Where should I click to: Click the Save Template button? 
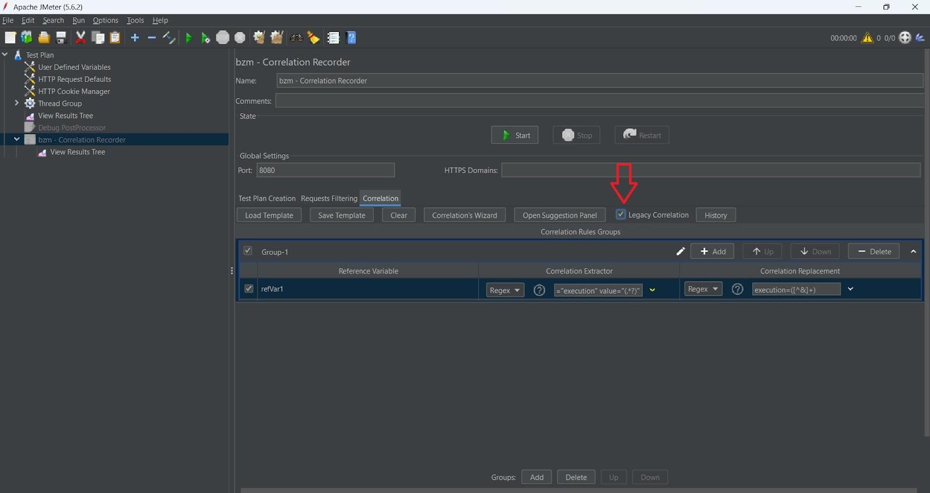(x=342, y=215)
